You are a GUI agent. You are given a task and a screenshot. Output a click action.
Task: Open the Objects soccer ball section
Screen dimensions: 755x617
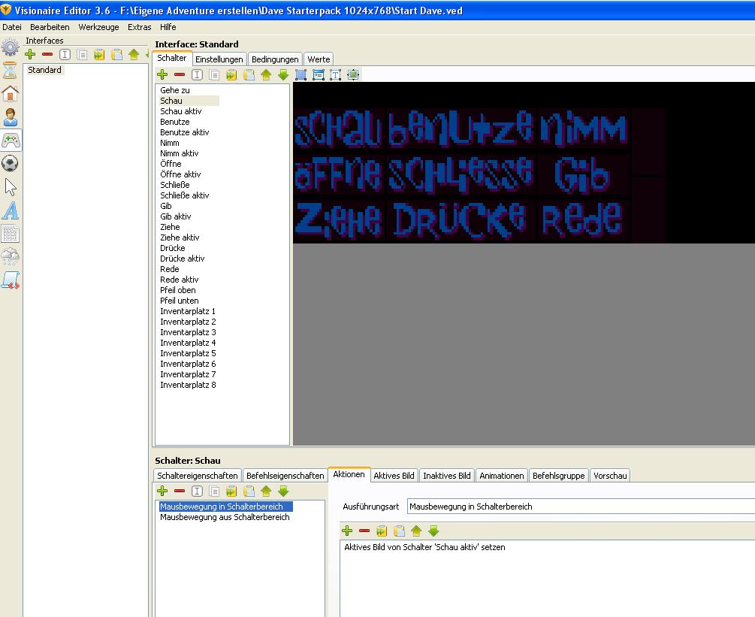pos(10,163)
